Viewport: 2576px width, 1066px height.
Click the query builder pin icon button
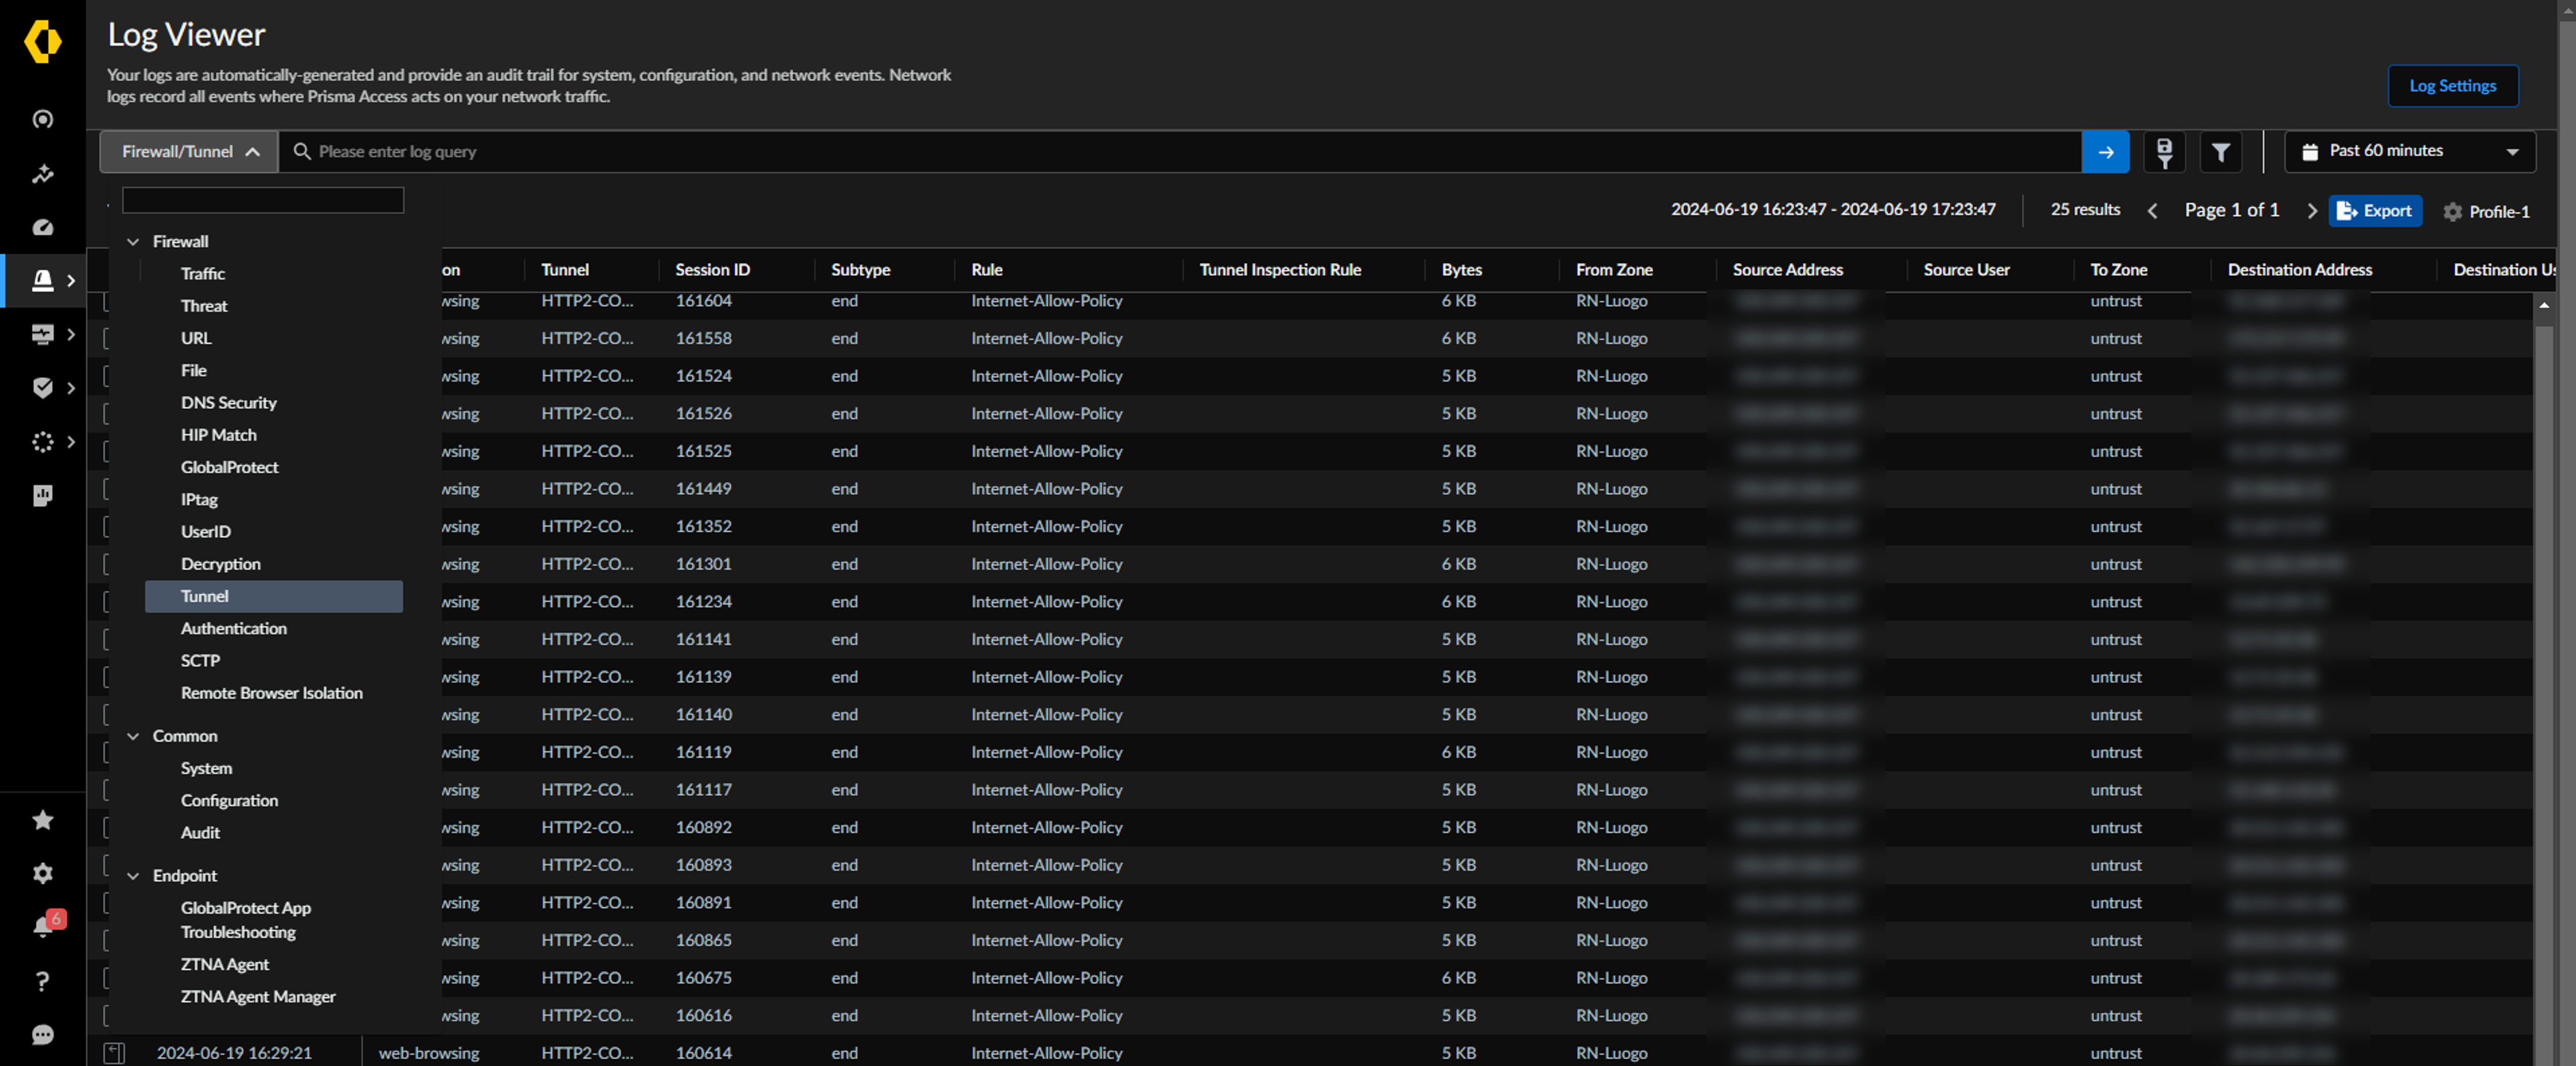pyautogui.click(x=2164, y=152)
